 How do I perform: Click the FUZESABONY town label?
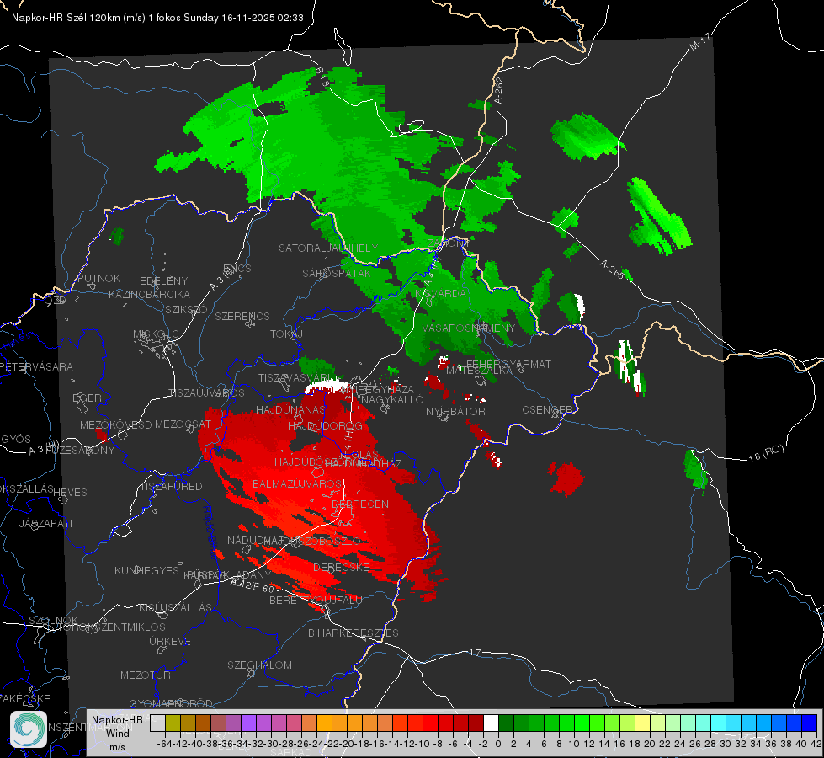click(x=81, y=451)
